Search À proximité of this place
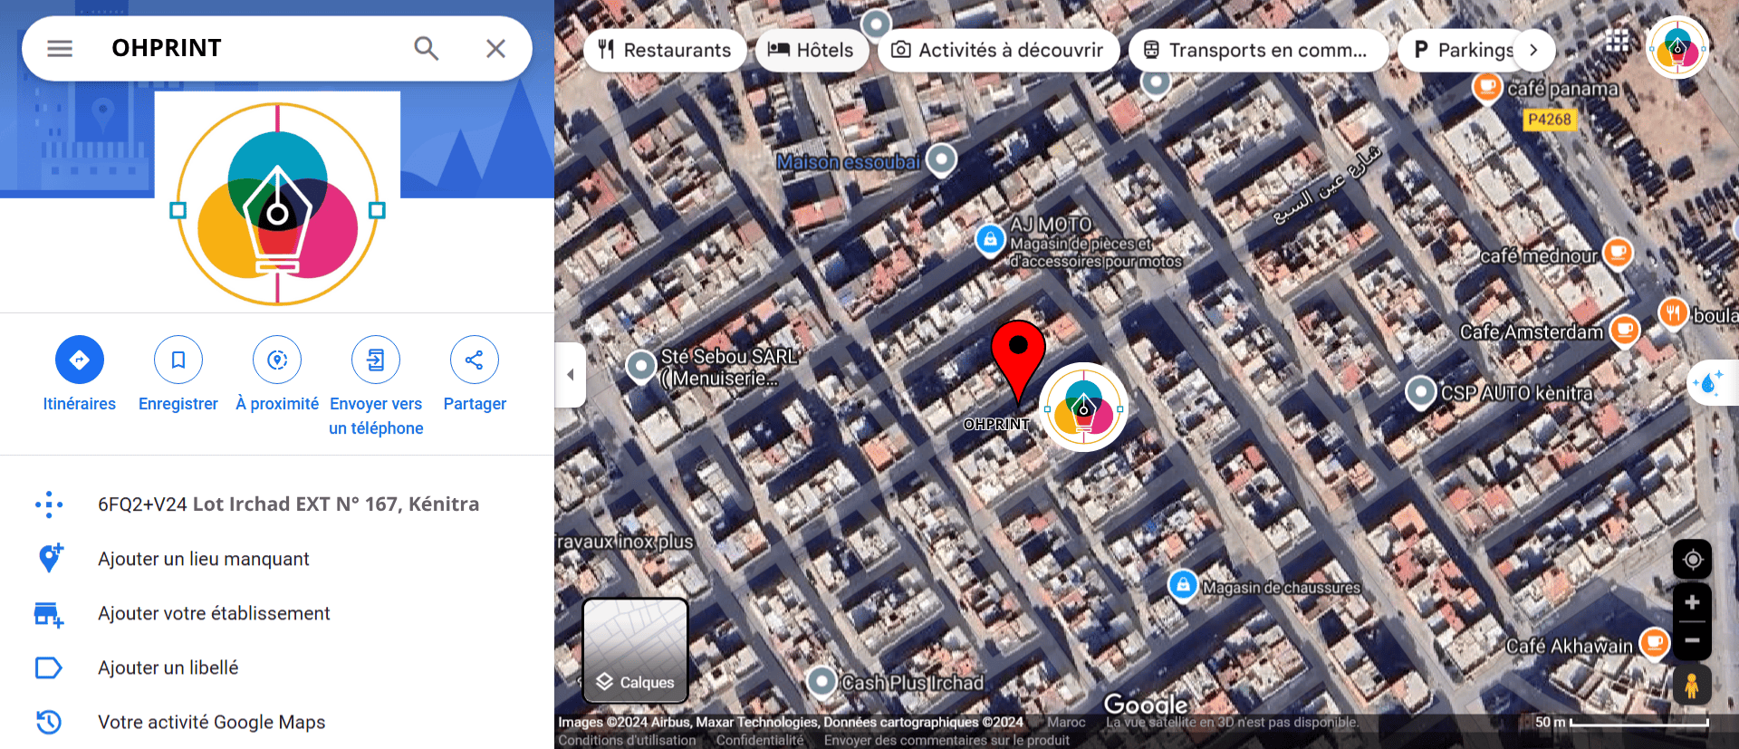 point(277,360)
